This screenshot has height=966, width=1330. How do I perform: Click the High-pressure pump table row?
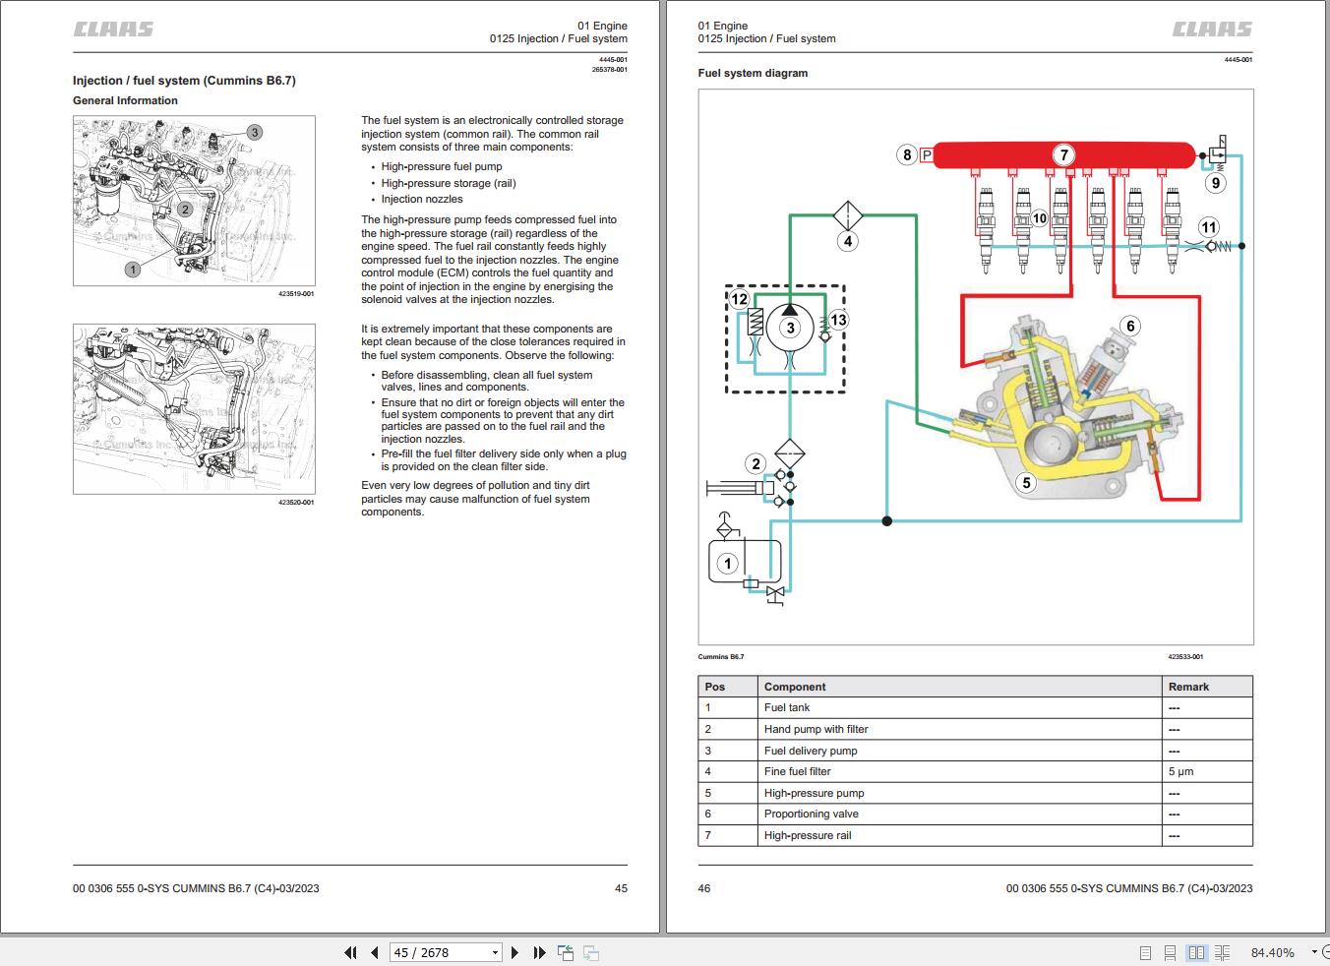click(975, 793)
